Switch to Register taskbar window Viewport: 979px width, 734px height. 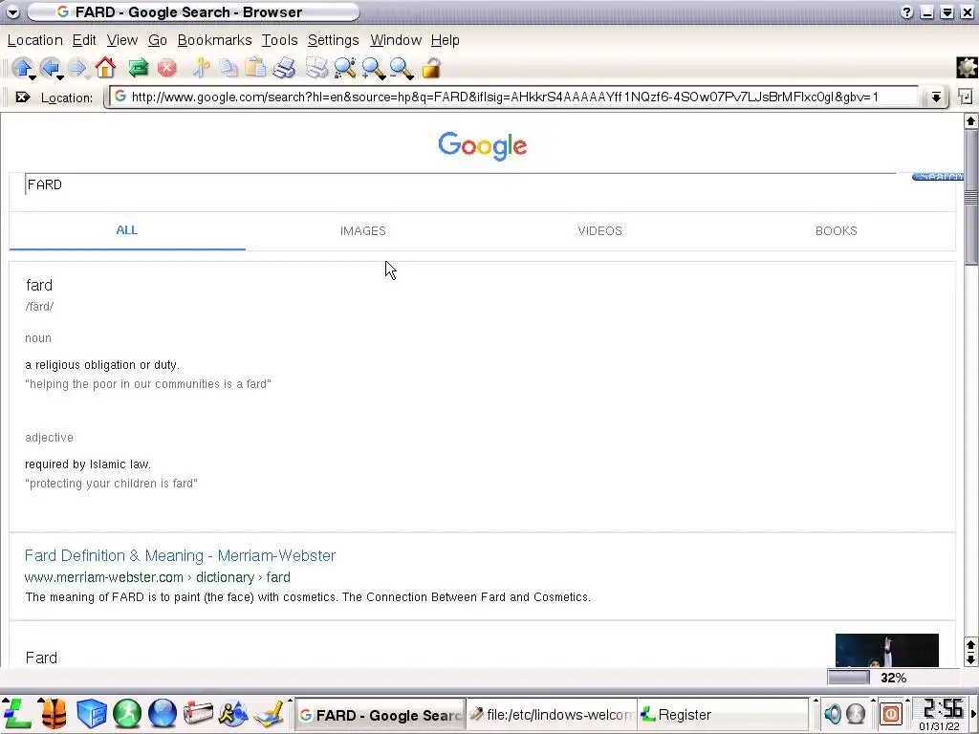point(723,715)
